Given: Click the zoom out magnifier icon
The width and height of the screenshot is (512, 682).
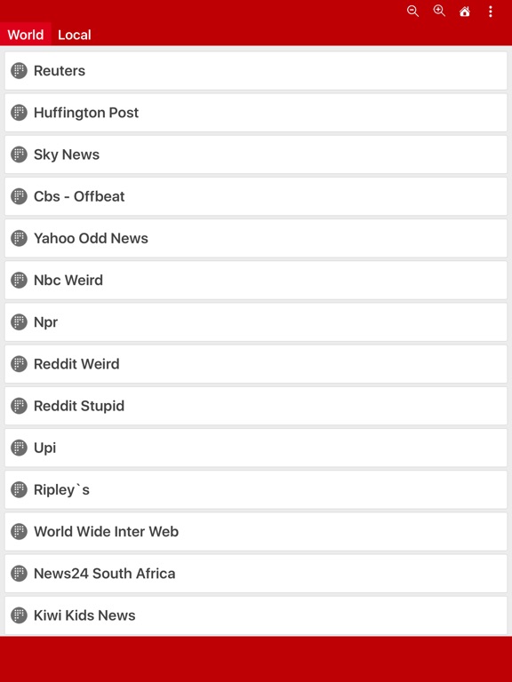Looking at the screenshot, I should tap(412, 12).
